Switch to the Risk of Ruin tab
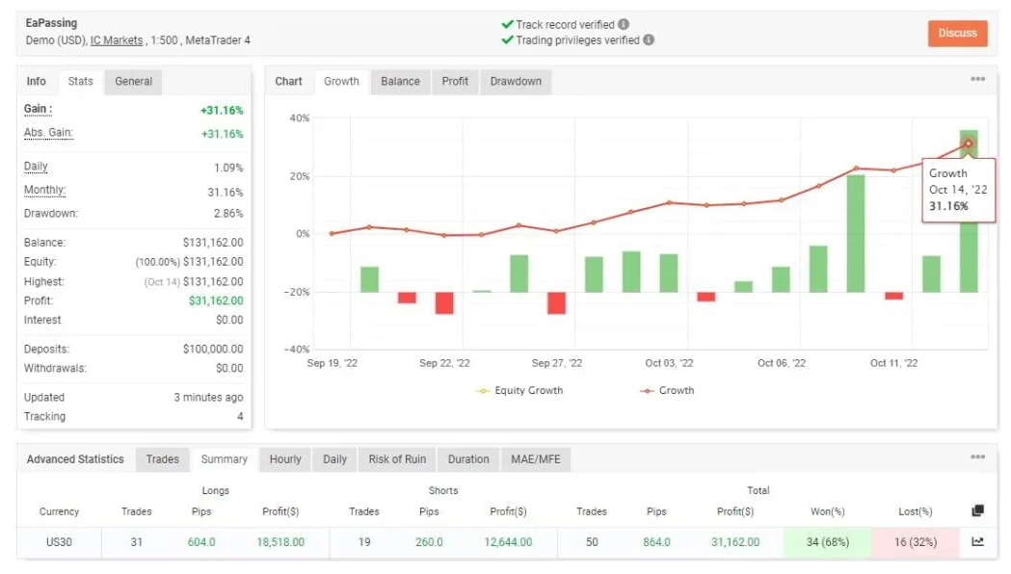Image resolution: width=1011 pixels, height=574 pixels. click(x=397, y=459)
